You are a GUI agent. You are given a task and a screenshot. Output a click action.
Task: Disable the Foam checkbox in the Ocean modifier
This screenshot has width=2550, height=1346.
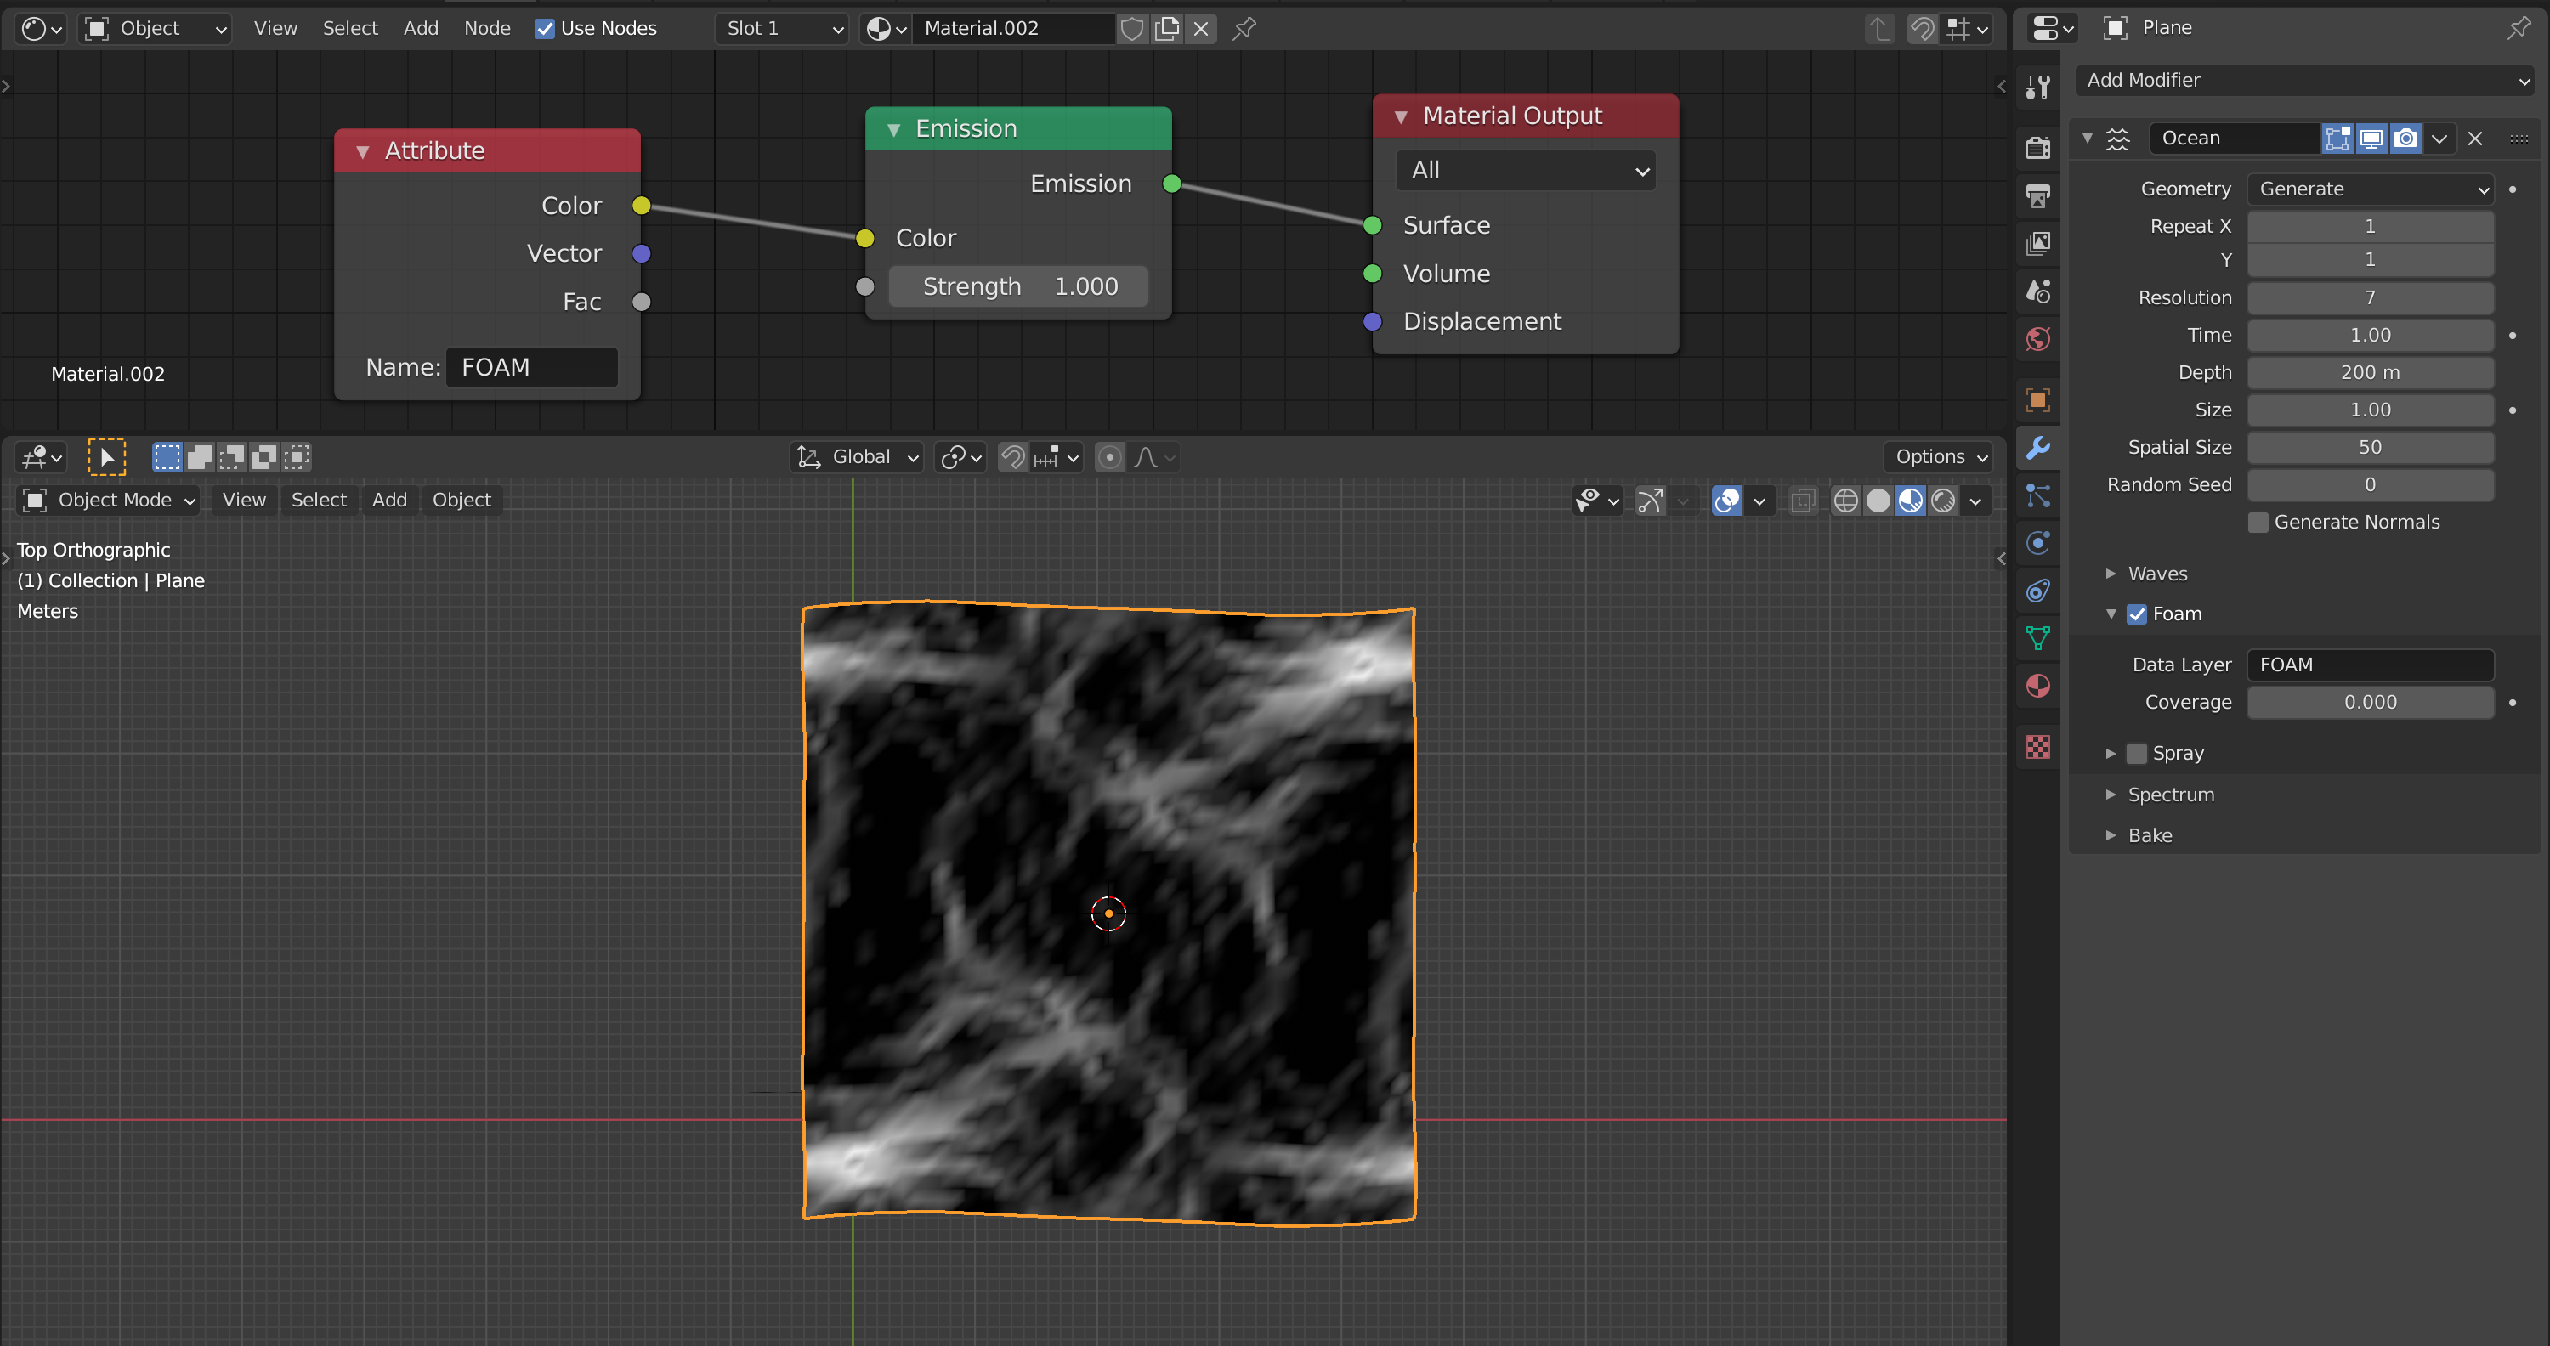coord(2137,614)
